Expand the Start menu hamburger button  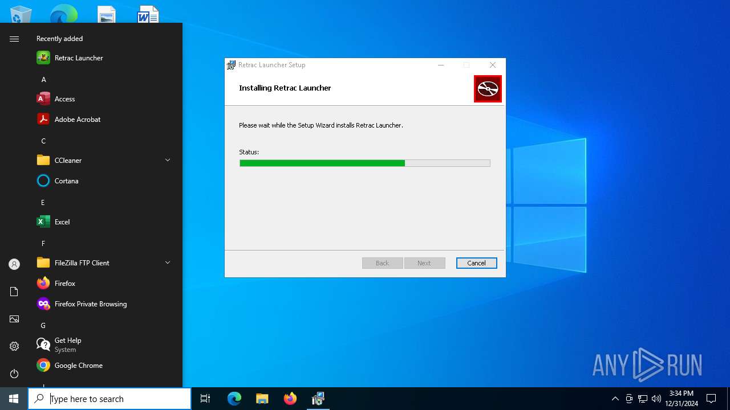14,39
